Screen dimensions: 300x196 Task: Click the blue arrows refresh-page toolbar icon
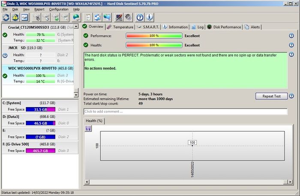(98, 18)
